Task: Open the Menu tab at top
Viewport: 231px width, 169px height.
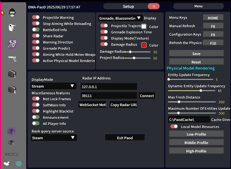Action: tap(199, 6)
